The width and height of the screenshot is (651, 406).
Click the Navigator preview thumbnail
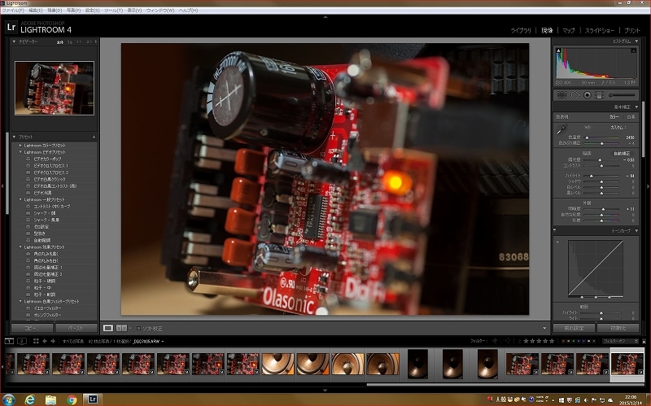[55, 88]
